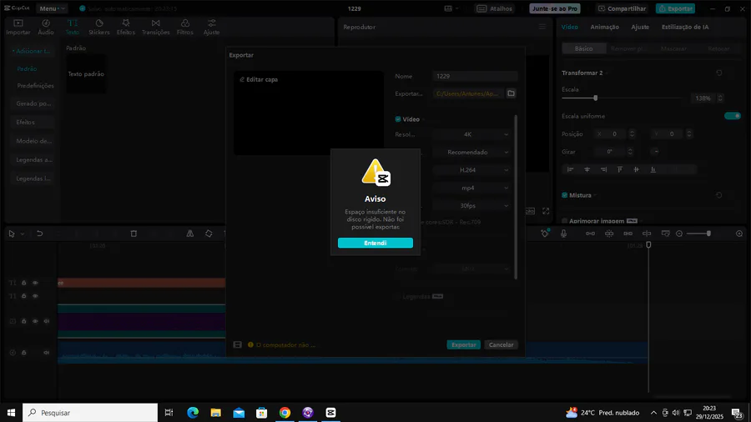
Task: Click player fullscreen icon
Action: click(546, 211)
